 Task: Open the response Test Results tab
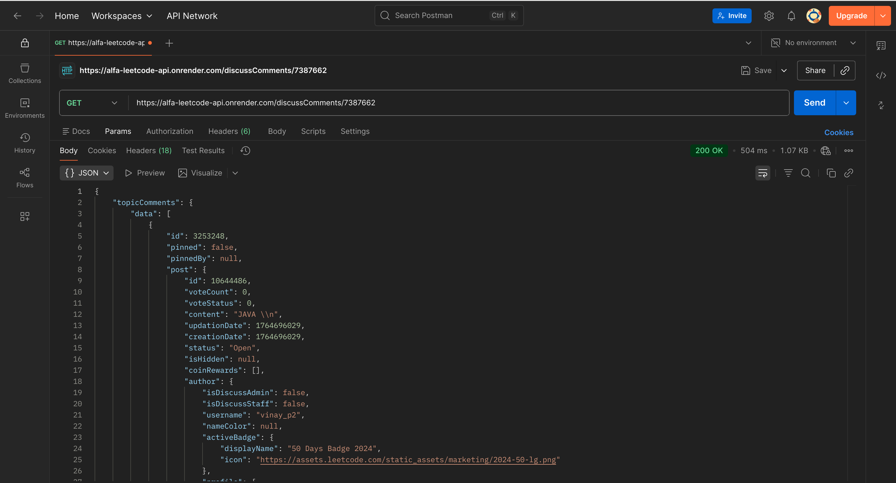pyautogui.click(x=203, y=150)
